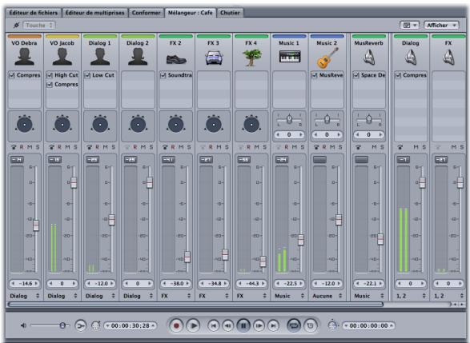
Task: Toggle cycle loop playback
Action: pyautogui.click(x=294, y=325)
